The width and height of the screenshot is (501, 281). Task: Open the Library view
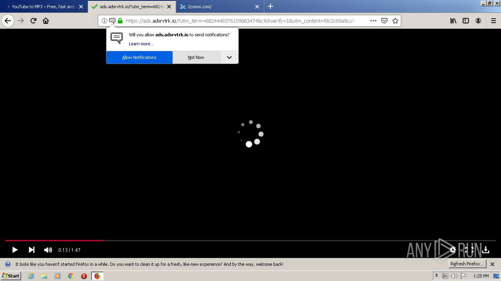(x=453, y=21)
